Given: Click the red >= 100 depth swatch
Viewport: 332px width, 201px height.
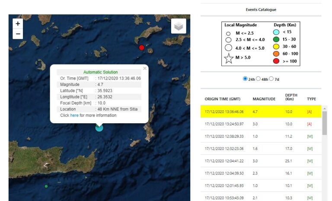Looking at the screenshot, I should pyautogui.click(x=276, y=61).
